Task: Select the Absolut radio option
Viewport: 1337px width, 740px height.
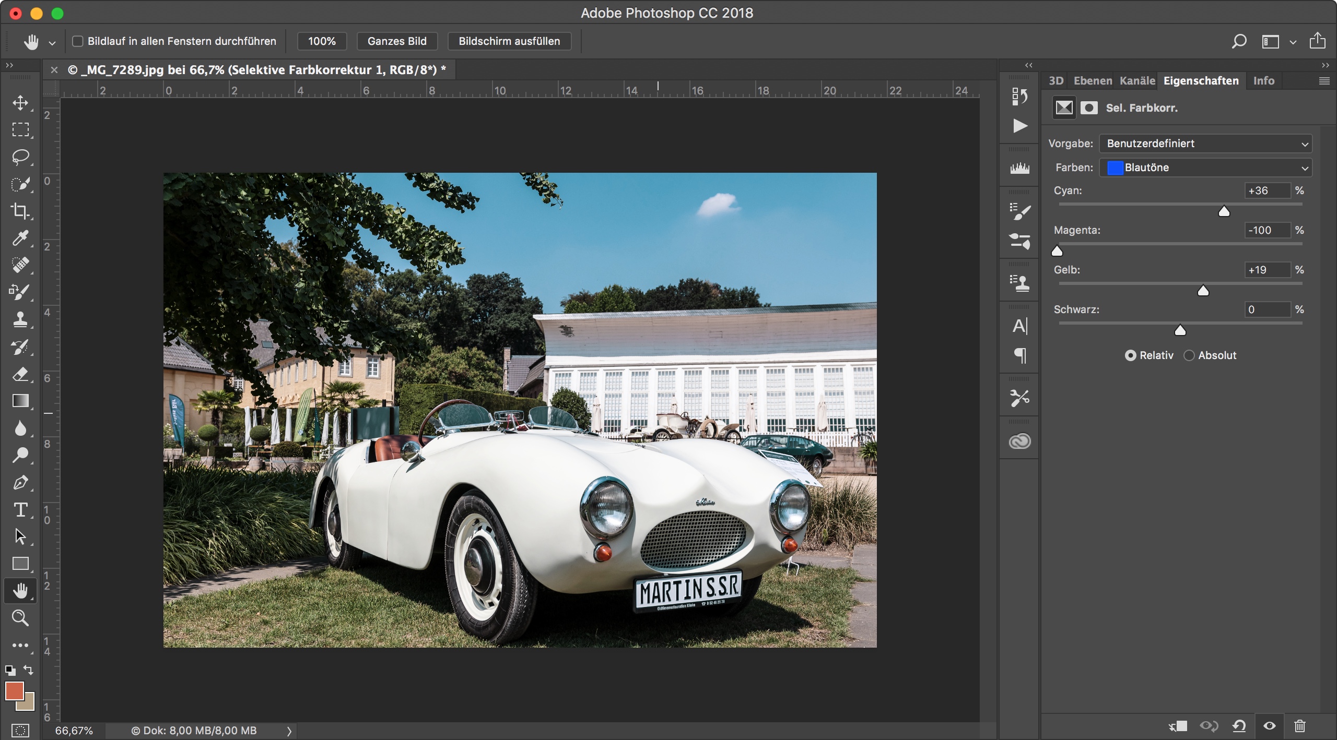Action: click(x=1189, y=355)
